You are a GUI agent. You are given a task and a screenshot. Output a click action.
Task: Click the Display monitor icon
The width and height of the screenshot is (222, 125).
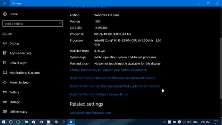5,43
